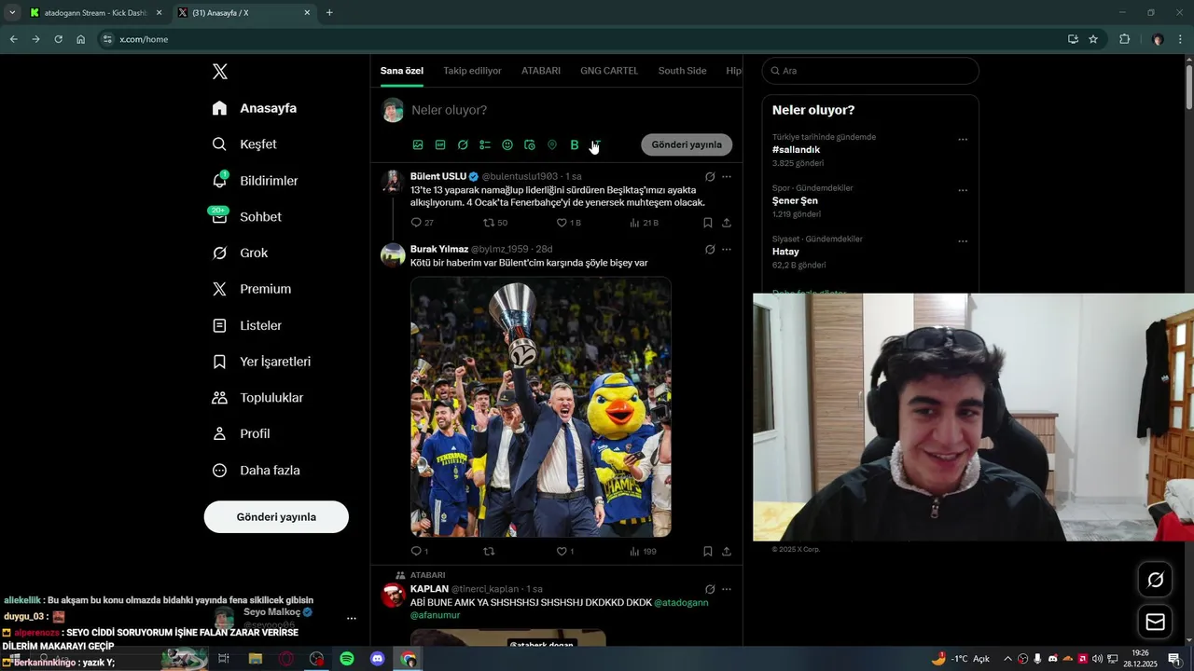The width and height of the screenshot is (1194, 671).
Task: Switch to Sana özel tab
Action: 402,71
